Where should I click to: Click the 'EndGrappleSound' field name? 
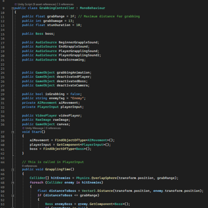coord(73,47)
